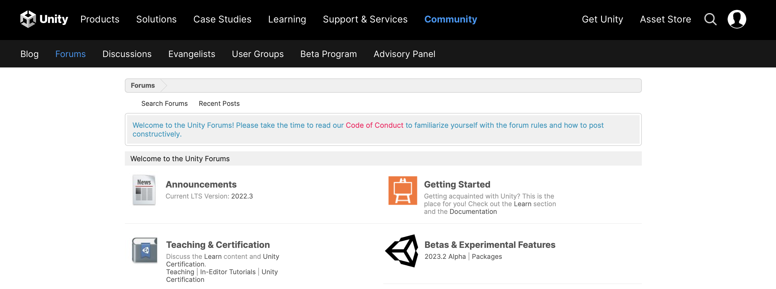Image resolution: width=776 pixels, height=289 pixels.
Task: Open the Code of Conduct link
Action: point(375,125)
